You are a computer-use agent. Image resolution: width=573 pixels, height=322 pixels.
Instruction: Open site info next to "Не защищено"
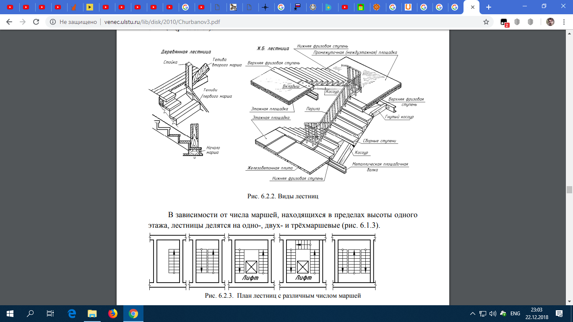(x=52, y=22)
